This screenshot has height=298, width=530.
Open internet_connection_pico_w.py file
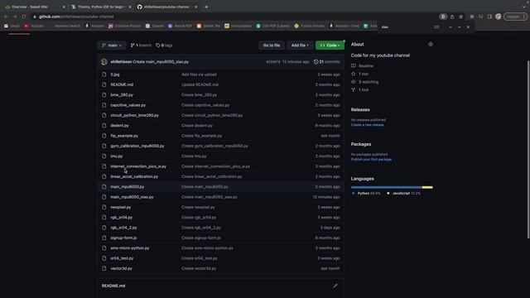tap(138, 166)
